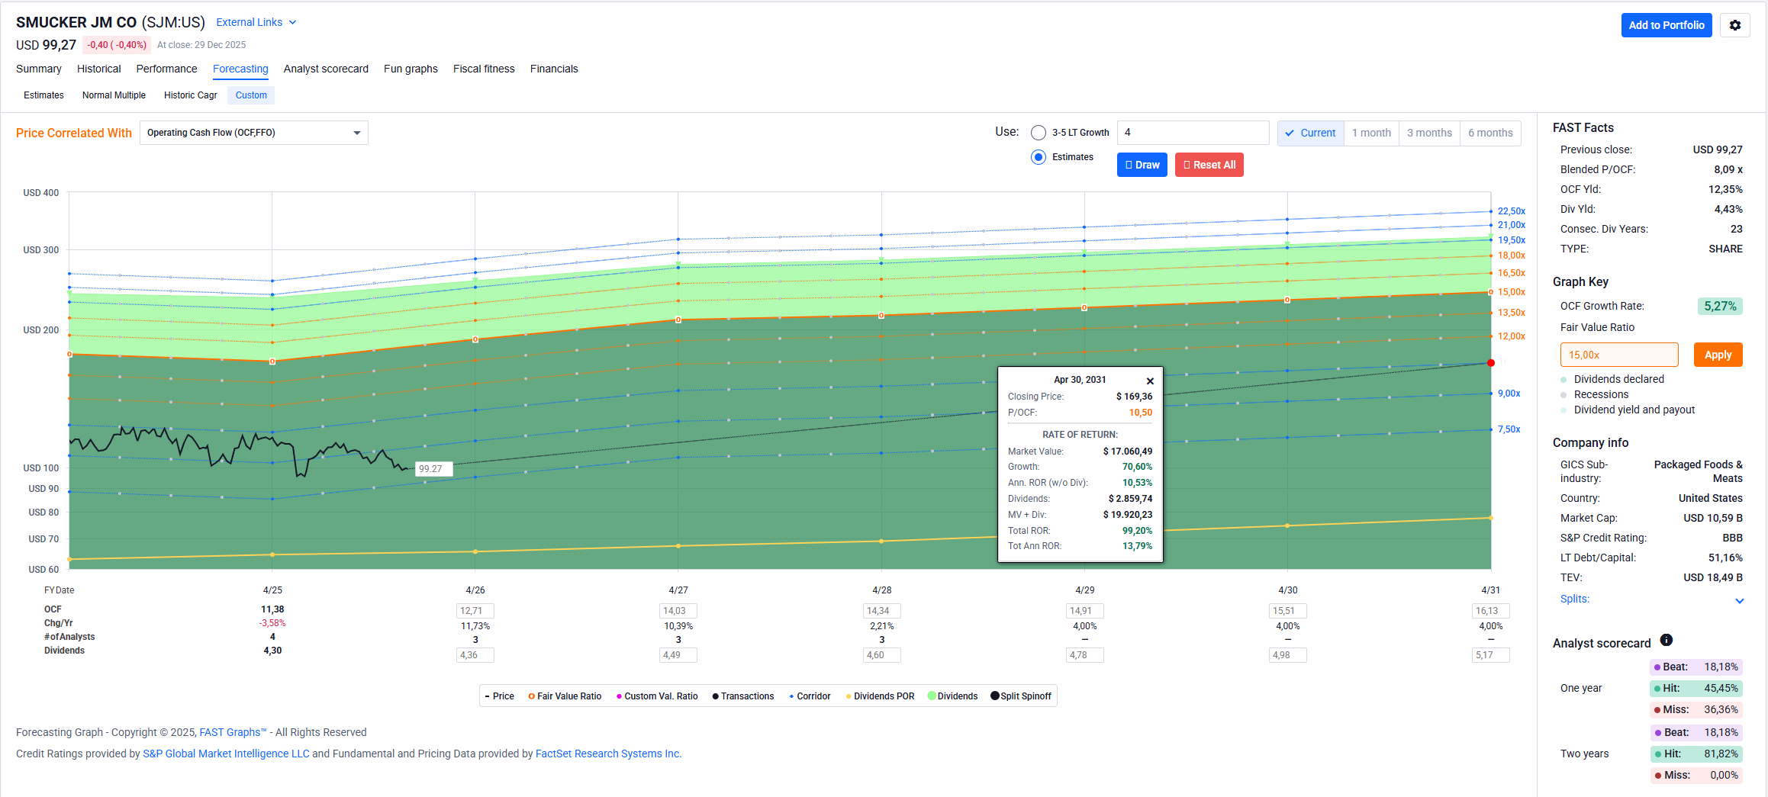Viewport: 1768px width, 797px height.
Task: Toggle Dividends declared in Graph Key
Action: 1564,380
